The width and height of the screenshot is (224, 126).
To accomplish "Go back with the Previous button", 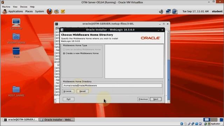I will click(143, 99).
